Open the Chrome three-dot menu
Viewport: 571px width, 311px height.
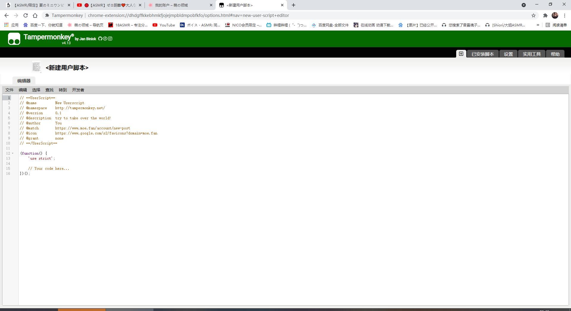pyautogui.click(x=564, y=15)
